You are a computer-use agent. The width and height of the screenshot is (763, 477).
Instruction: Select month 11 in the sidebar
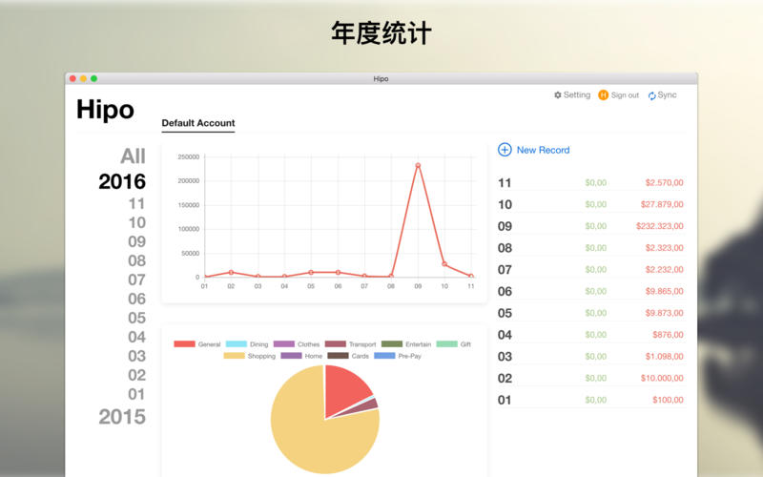click(136, 203)
